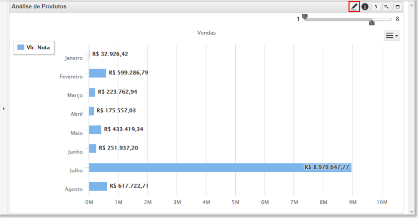
Task: Click the R$ 617.722,71 value label
Action: [129, 186]
